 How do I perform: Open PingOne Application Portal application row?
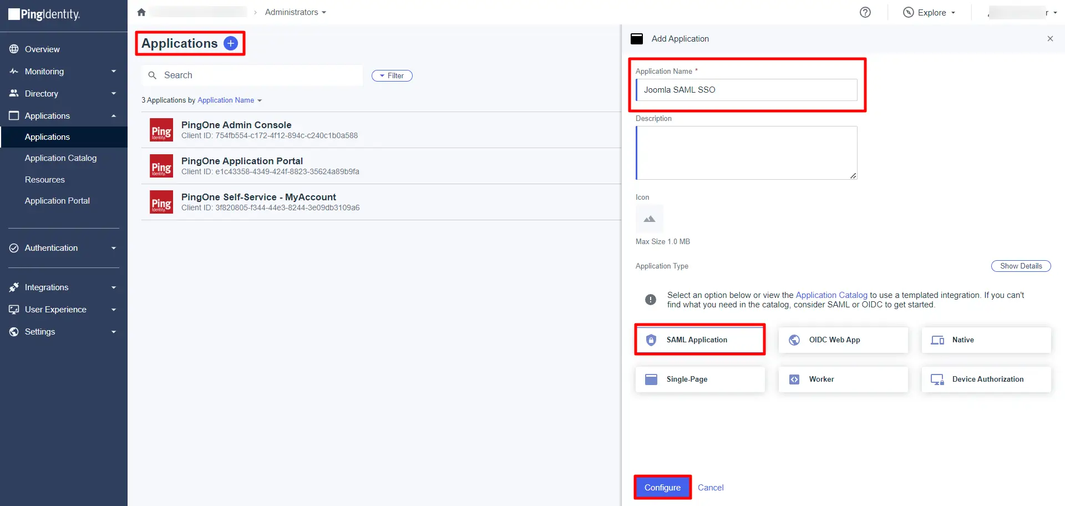(x=381, y=166)
